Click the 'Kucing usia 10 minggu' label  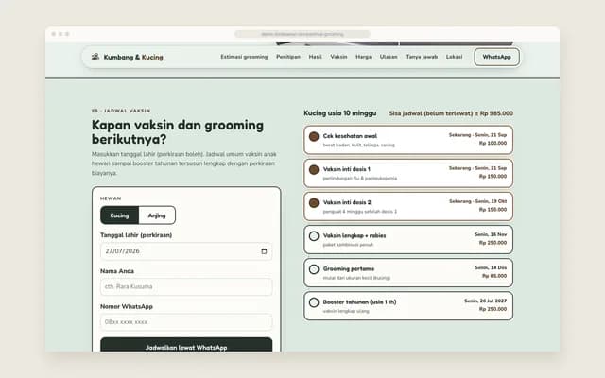[x=340, y=113]
